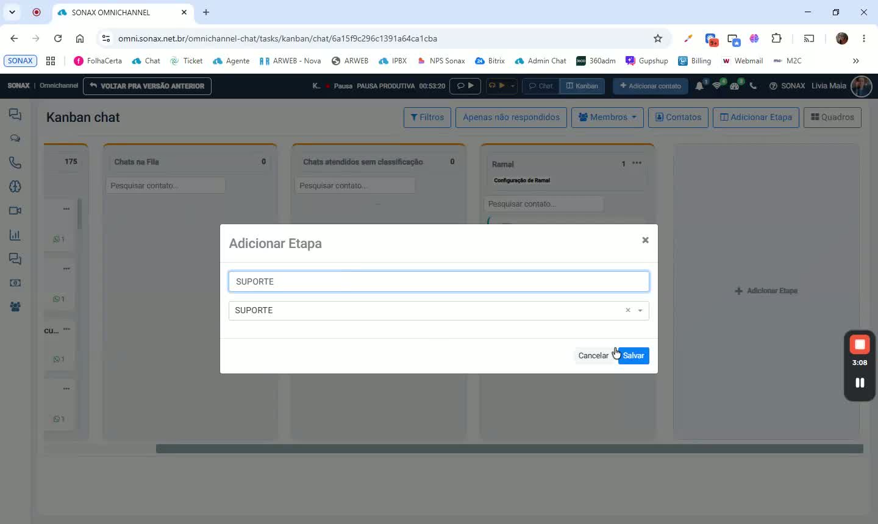Viewport: 878px width, 524px height.
Task: Open the chat bubbles icon in the sidebar
Action: (x=15, y=138)
